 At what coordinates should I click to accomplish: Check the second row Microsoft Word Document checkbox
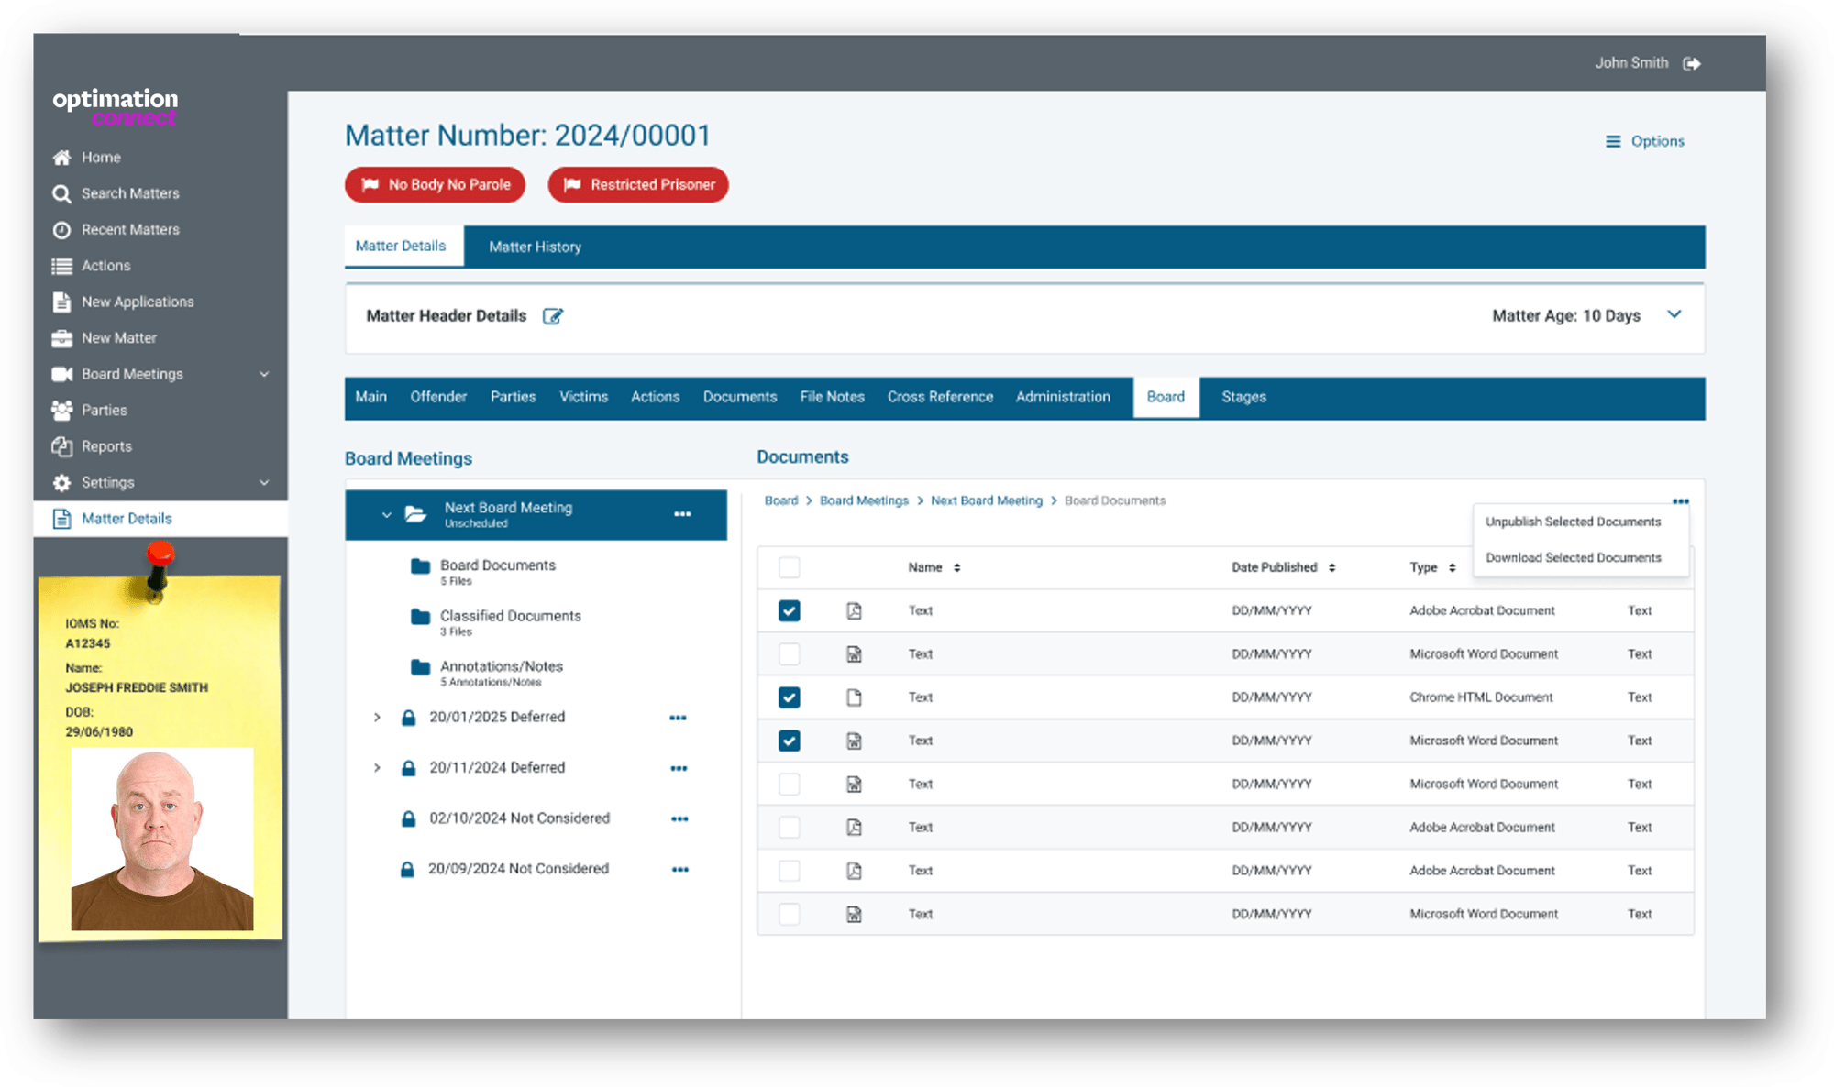click(x=789, y=654)
